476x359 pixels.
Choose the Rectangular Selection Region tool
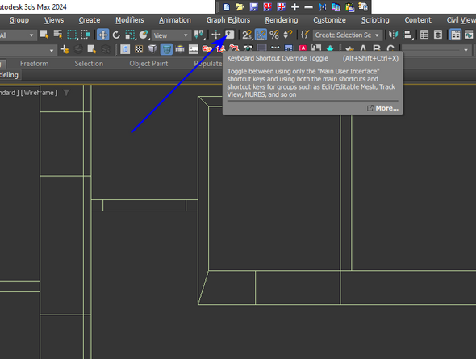72,35
